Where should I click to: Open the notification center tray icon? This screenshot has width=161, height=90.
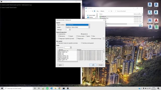(158, 88)
